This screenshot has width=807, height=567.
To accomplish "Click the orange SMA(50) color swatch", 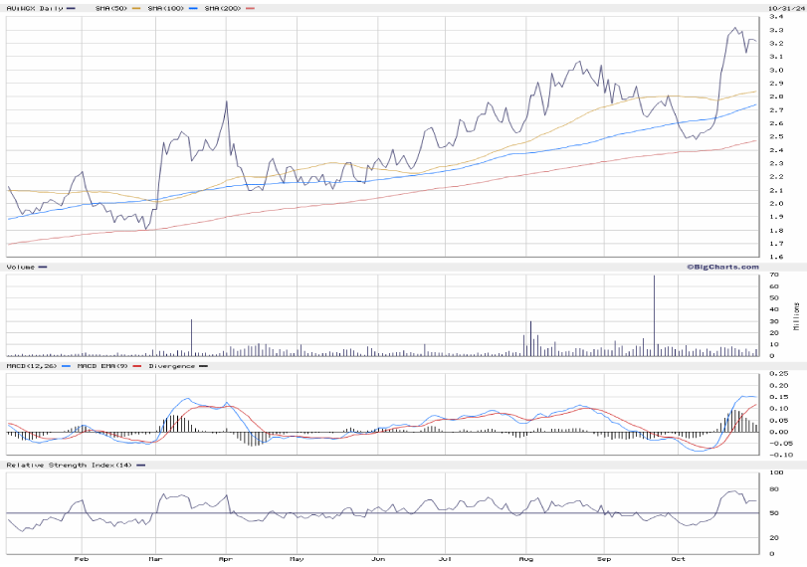I will (x=133, y=8).
